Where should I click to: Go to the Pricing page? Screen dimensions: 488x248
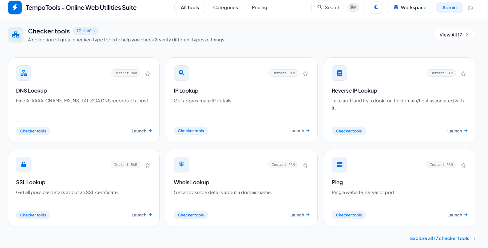click(260, 8)
